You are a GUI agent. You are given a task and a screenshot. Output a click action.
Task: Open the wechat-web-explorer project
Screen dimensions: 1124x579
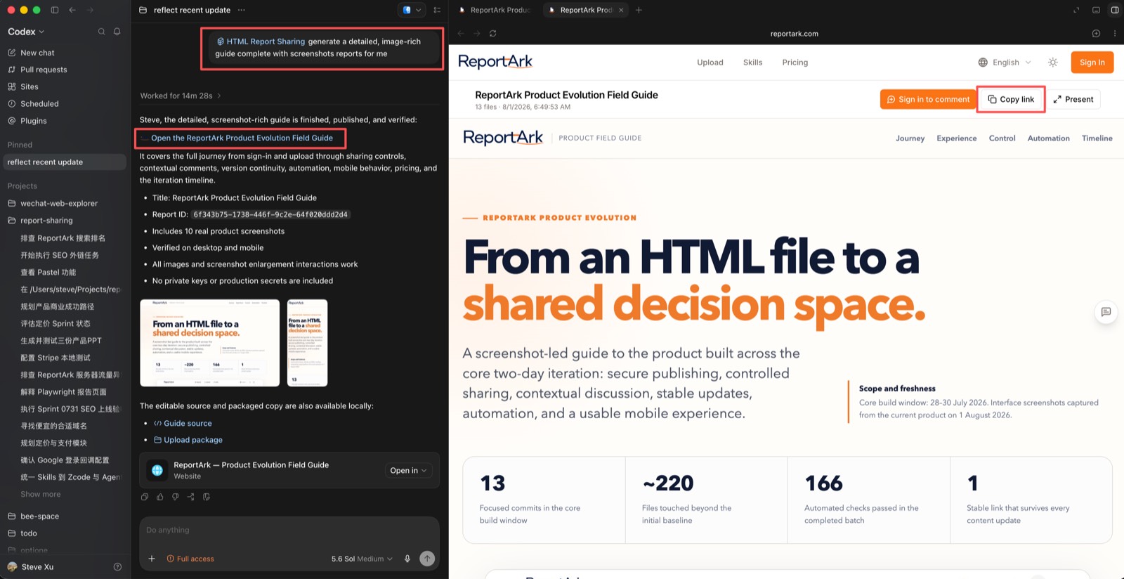click(59, 203)
